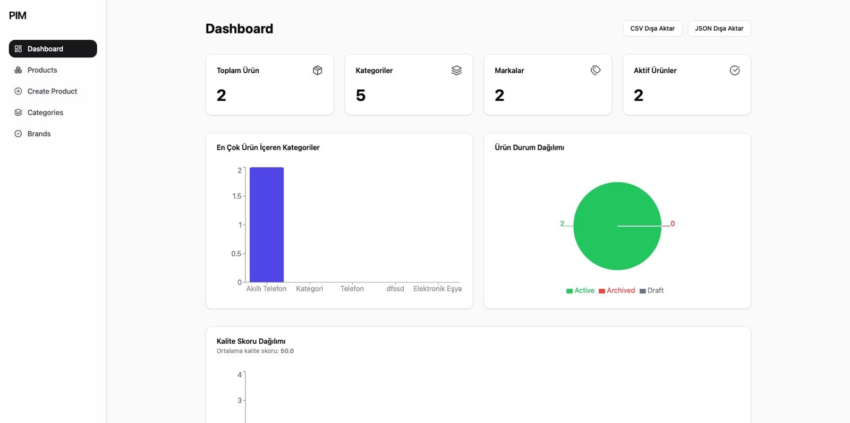Screen dimensions: 850x423
Task: Go to the Categories page
Action: (x=45, y=113)
